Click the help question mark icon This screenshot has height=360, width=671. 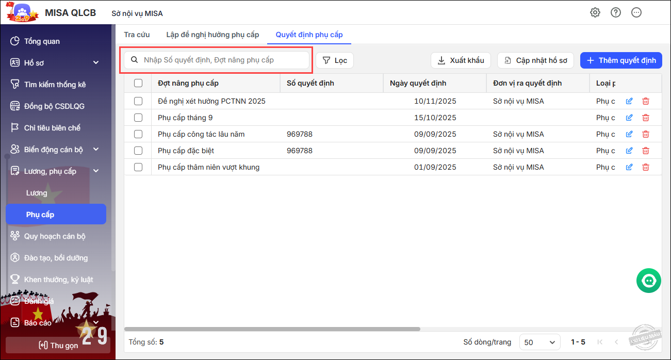(616, 13)
